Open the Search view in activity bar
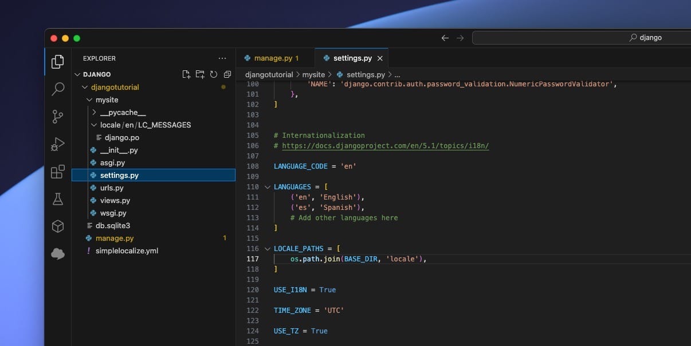 pyautogui.click(x=58, y=89)
